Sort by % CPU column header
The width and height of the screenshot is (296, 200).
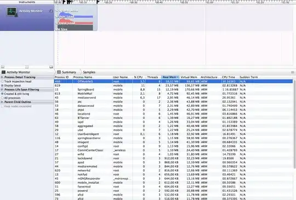(x=139, y=77)
